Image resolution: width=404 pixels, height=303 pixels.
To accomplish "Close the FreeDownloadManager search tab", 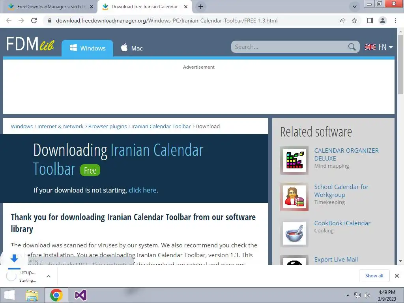I will point(92,7).
